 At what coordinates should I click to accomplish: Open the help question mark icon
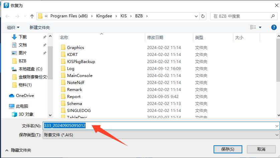click(x=274, y=27)
